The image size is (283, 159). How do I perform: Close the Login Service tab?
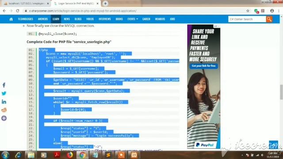coord(97,4)
